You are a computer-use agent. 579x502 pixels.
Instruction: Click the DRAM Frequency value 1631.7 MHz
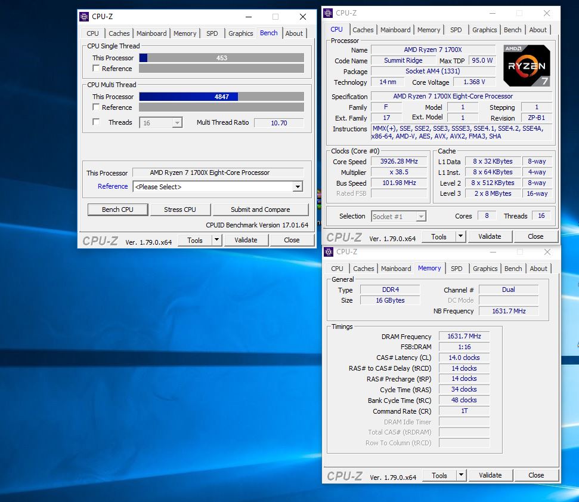tap(464, 336)
